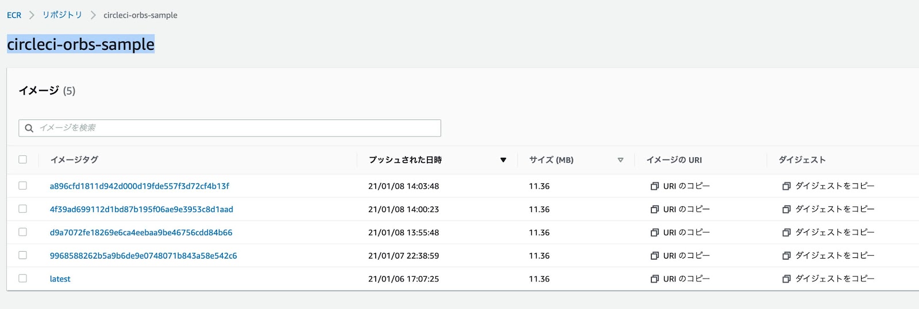Screen dimensions: 919x309
Task: Open image tag 4f39ad699112d1bd87b195f06ae9e3953c8d1aad
Action: point(141,209)
